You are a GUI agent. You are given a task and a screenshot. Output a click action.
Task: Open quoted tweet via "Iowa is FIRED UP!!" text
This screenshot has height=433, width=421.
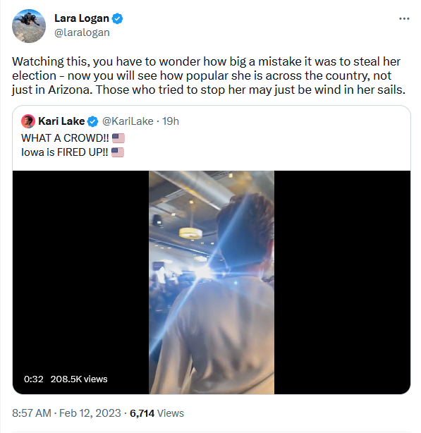(x=65, y=152)
